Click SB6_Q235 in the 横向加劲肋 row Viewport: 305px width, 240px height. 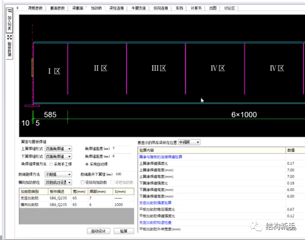click(58, 205)
